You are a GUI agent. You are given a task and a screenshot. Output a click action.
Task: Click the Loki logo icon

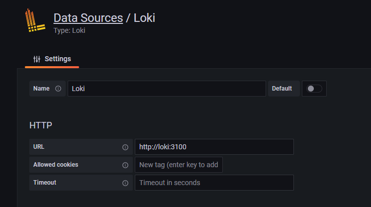(x=35, y=20)
